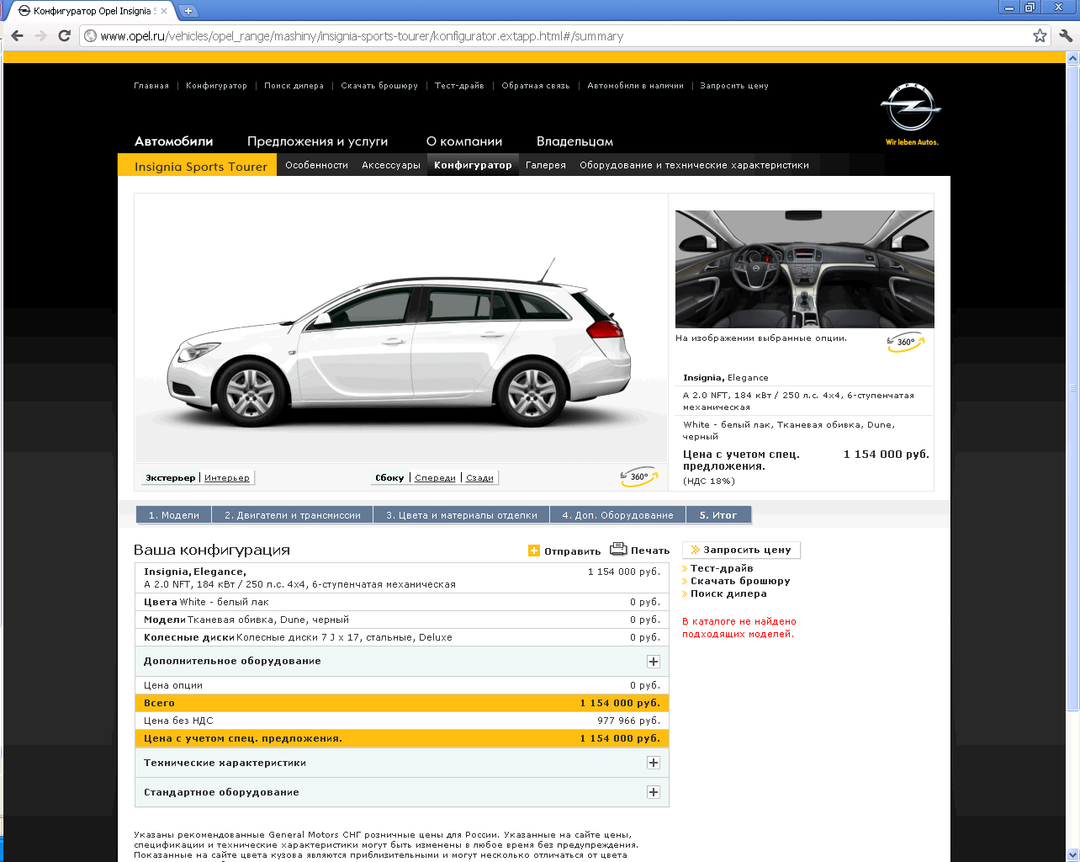Viewport: 1080px width, 862px height.
Task: Click the browser Forward arrow
Action: 40,36
